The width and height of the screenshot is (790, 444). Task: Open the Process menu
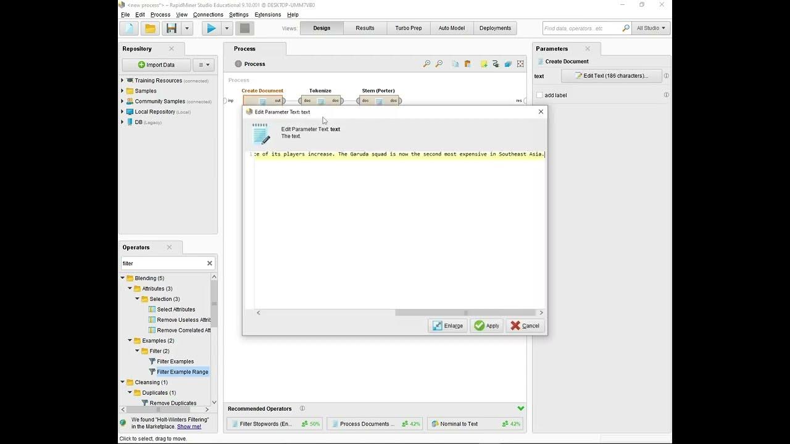coord(160,14)
